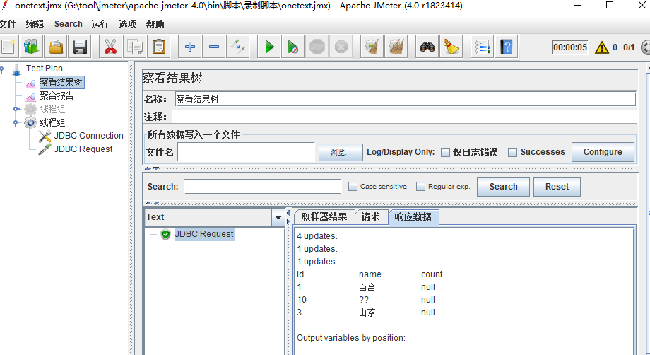Click the greyed Stop icon

[317, 47]
